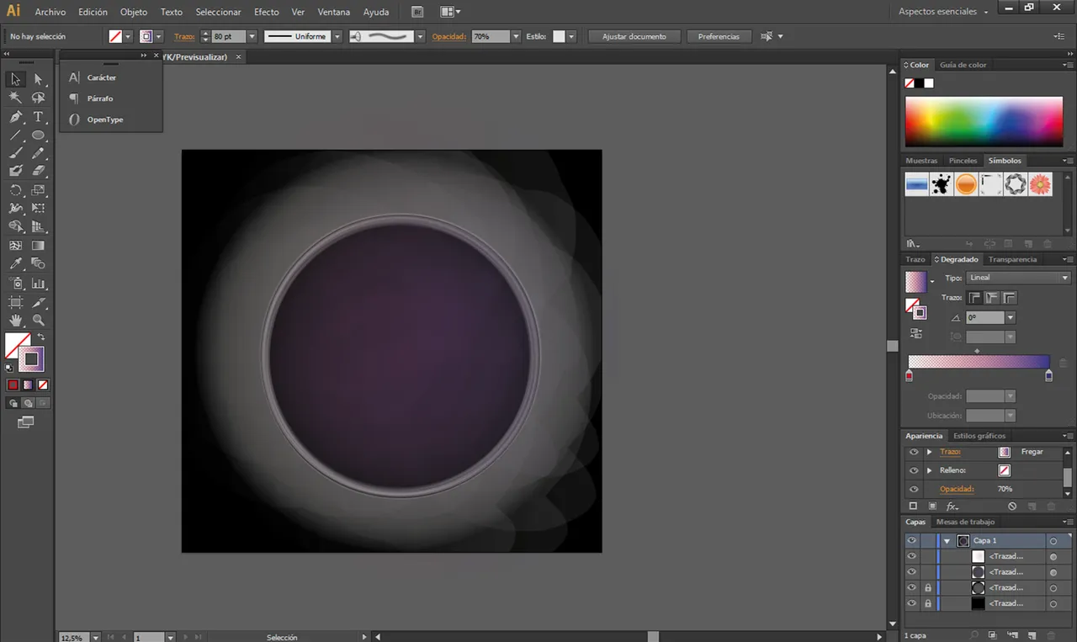The height and width of the screenshot is (642, 1077).
Task: Select the Zoom magnifier tool
Action: click(38, 321)
